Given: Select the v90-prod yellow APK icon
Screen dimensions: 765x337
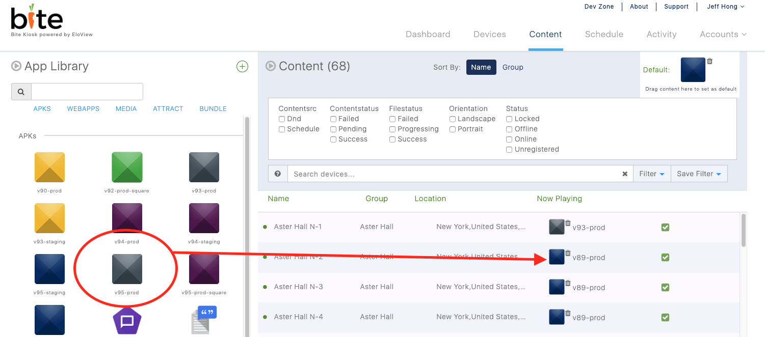Looking at the screenshot, I should point(49,167).
